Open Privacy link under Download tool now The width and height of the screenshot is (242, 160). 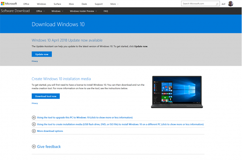coord(35,103)
